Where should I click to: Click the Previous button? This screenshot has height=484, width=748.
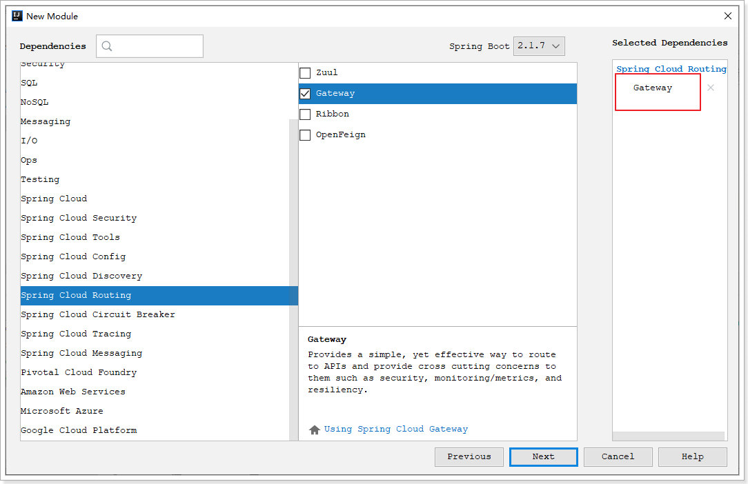[x=469, y=457]
